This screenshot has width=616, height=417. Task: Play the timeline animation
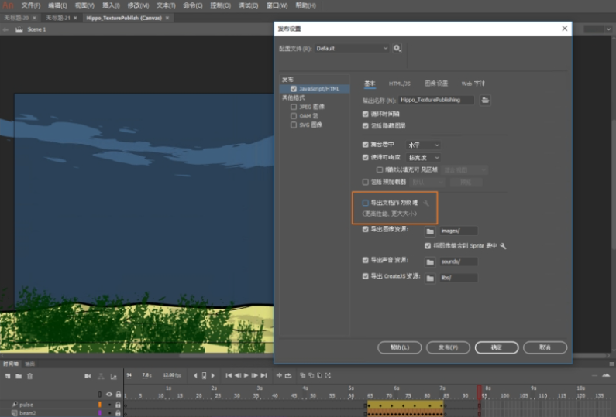click(x=246, y=375)
